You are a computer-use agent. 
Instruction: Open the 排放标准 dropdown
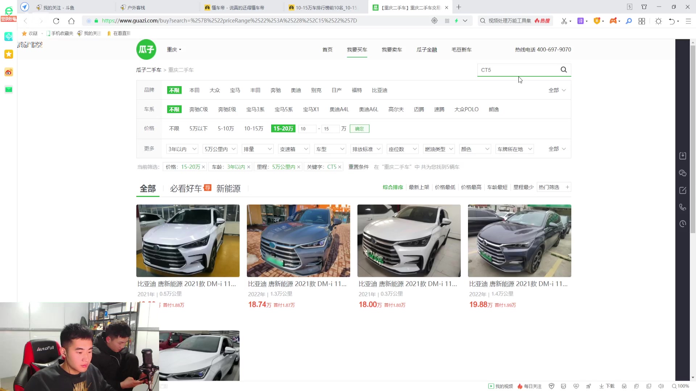[x=366, y=149]
